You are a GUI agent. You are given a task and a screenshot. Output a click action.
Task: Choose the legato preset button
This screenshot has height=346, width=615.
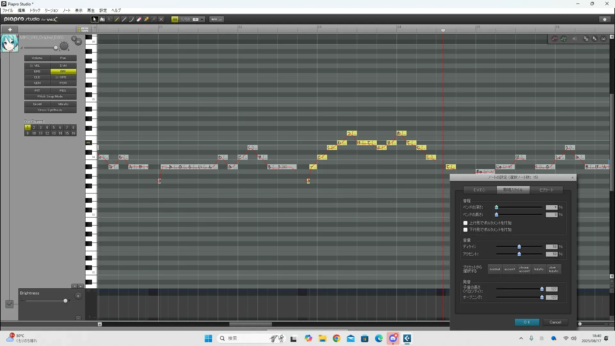point(539,269)
